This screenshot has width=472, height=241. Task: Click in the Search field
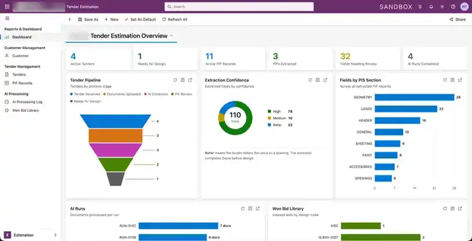(x=239, y=7)
